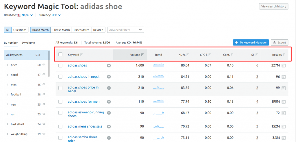This screenshot has width=296, height=142.
Task: Open SERP icon for 'adidas shoes price in nepal'
Action: [284, 88]
